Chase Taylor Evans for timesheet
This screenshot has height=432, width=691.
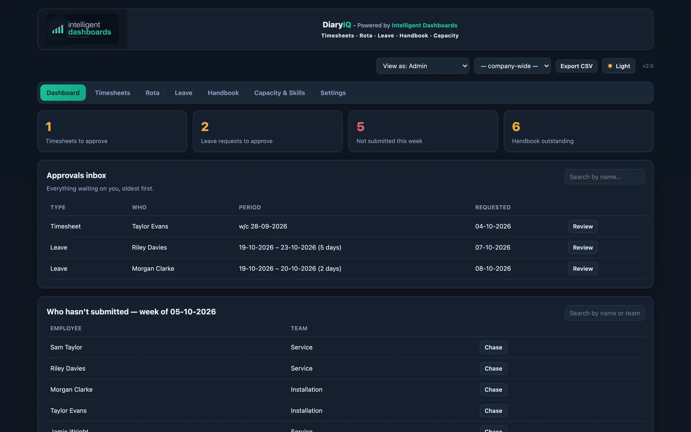pyautogui.click(x=493, y=411)
